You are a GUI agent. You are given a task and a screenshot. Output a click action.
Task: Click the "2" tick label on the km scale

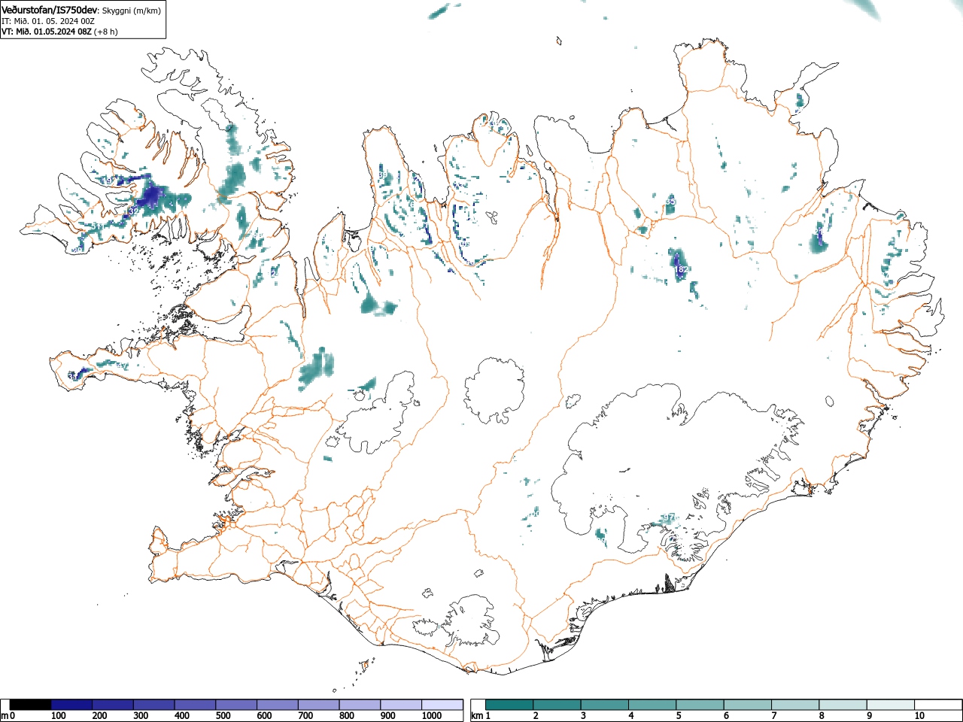coord(536,716)
